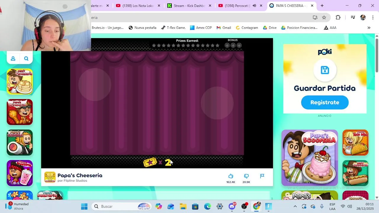Click the taskbar Buscar search box
The height and width of the screenshot is (213, 379).
click(x=122, y=206)
